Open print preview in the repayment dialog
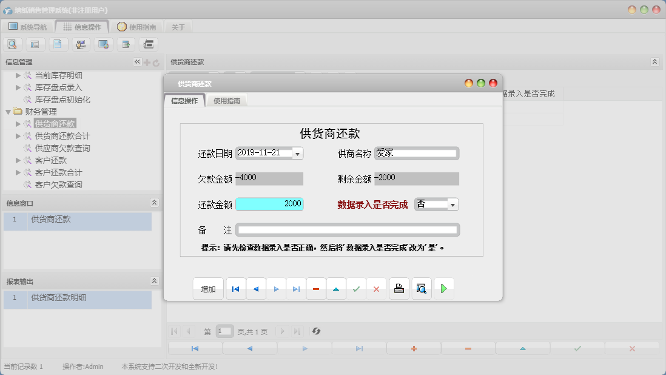 [421, 289]
